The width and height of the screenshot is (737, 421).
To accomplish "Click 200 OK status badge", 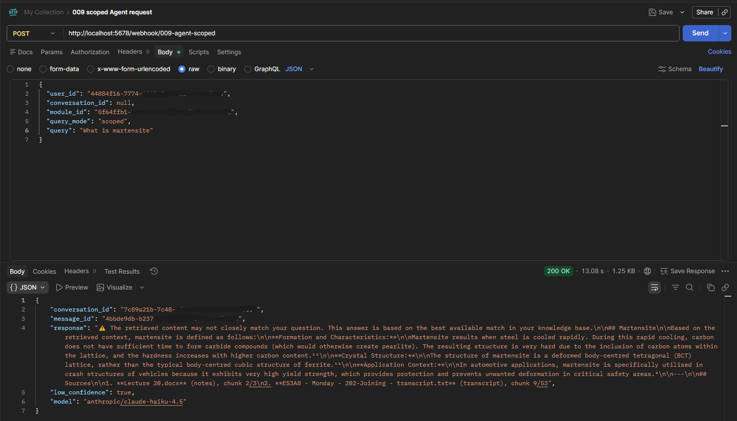I will tap(558, 271).
